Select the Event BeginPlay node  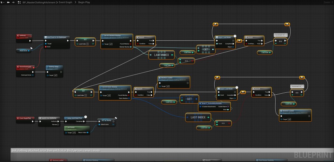(24, 118)
